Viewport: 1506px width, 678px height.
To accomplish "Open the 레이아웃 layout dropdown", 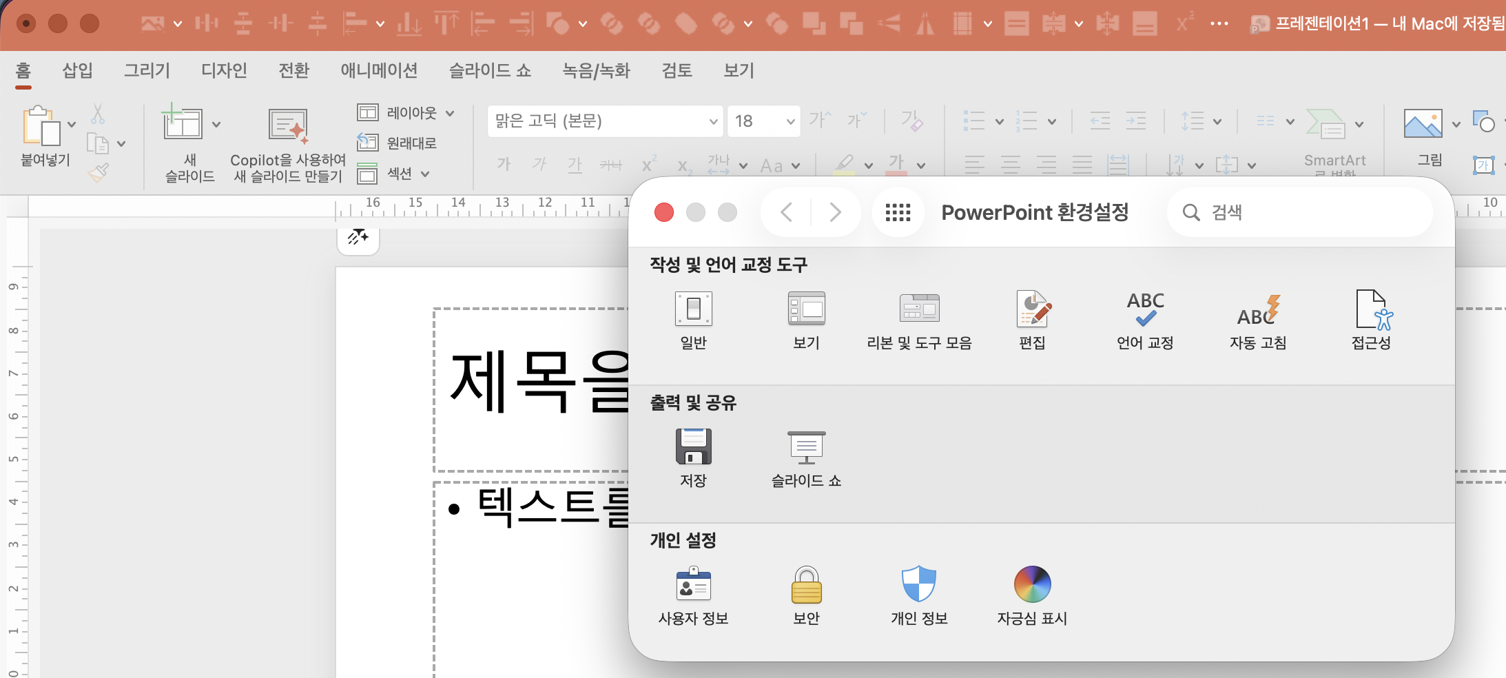I will click(x=406, y=112).
